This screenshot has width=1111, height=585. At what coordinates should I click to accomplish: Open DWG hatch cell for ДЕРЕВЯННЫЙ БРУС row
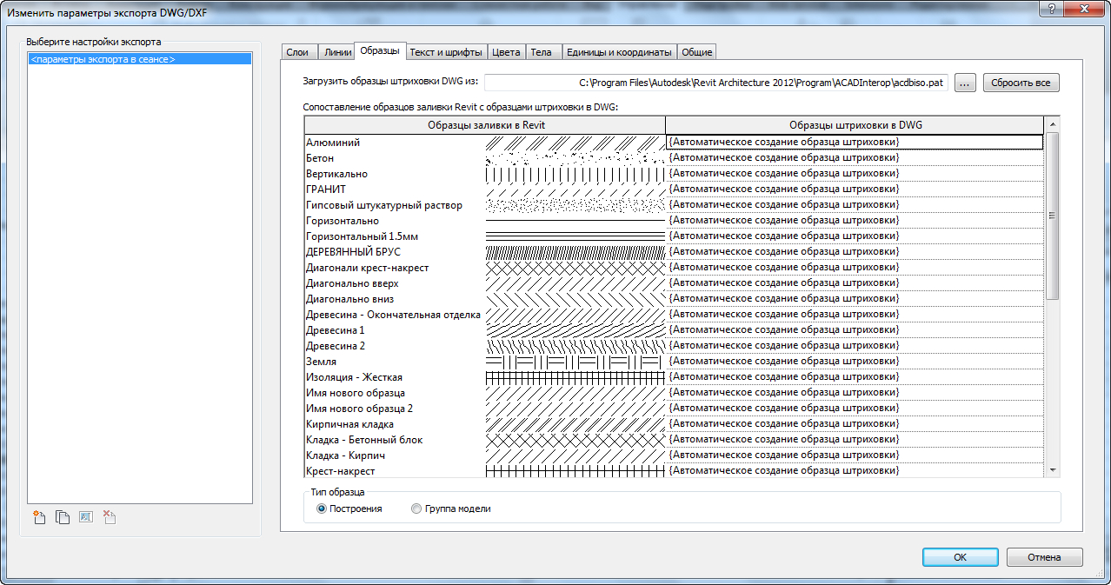[x=855, y=251]
